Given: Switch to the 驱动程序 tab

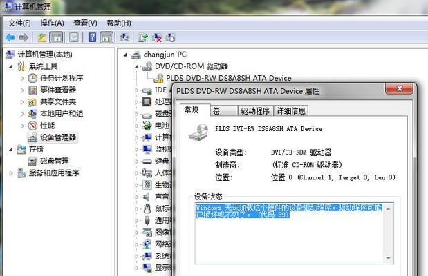Looking at the screenshot, I should point(255,111).
